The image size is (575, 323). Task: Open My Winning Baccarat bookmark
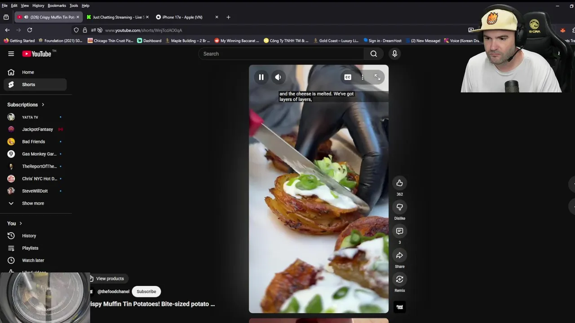(237, 41)
